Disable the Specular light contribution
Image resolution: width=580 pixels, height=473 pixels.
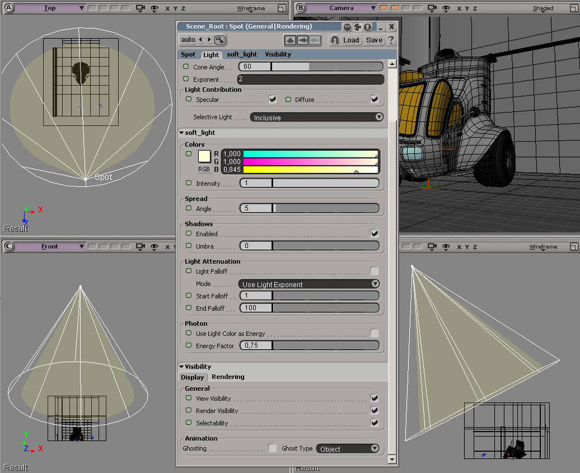pyautogui.click(x=272, y=99)
